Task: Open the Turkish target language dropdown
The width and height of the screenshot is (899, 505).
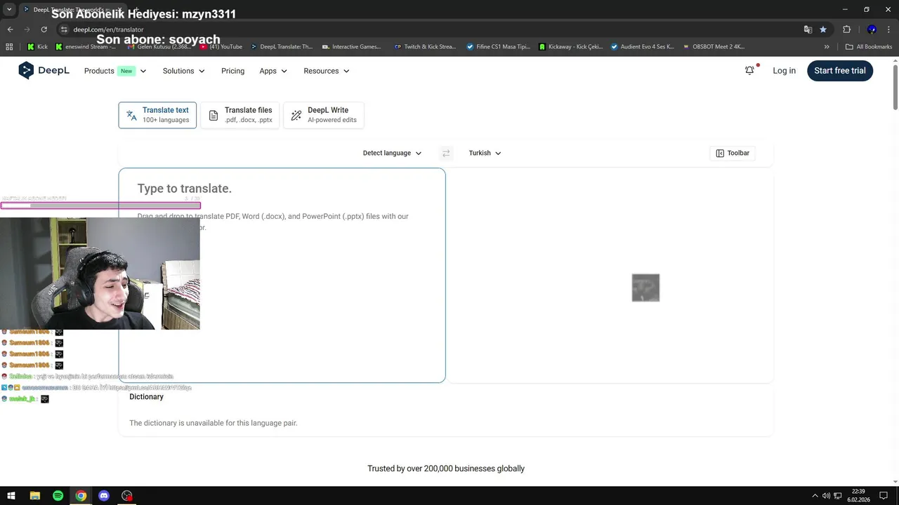Action: click(x=485, y=153)
